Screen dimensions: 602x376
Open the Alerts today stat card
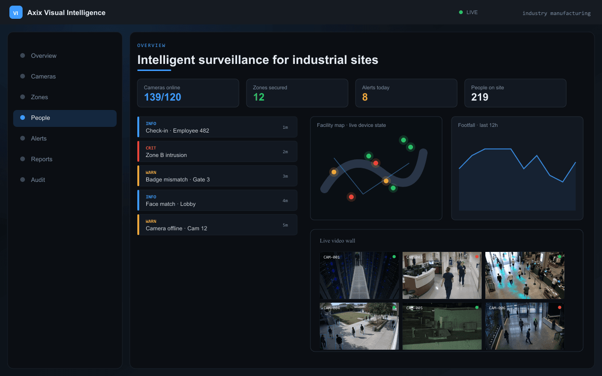point(406,93)
